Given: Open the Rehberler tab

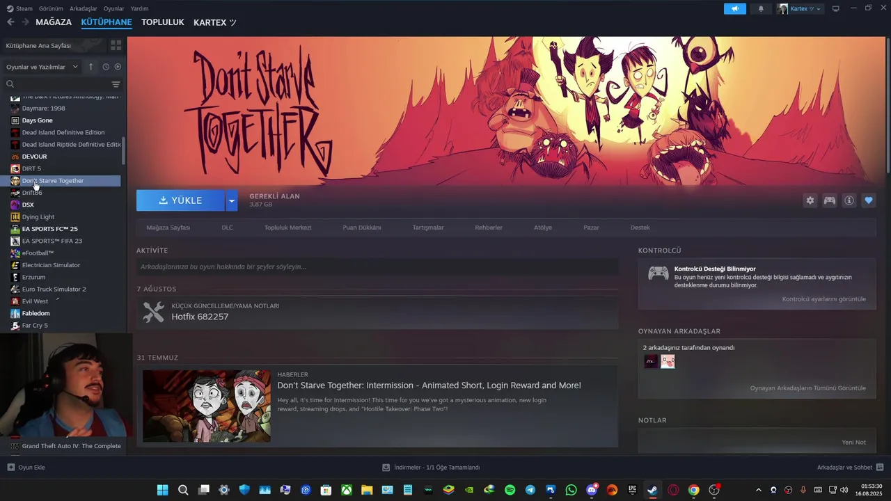Looking at the screenshot, I should [x=489, y=228].
